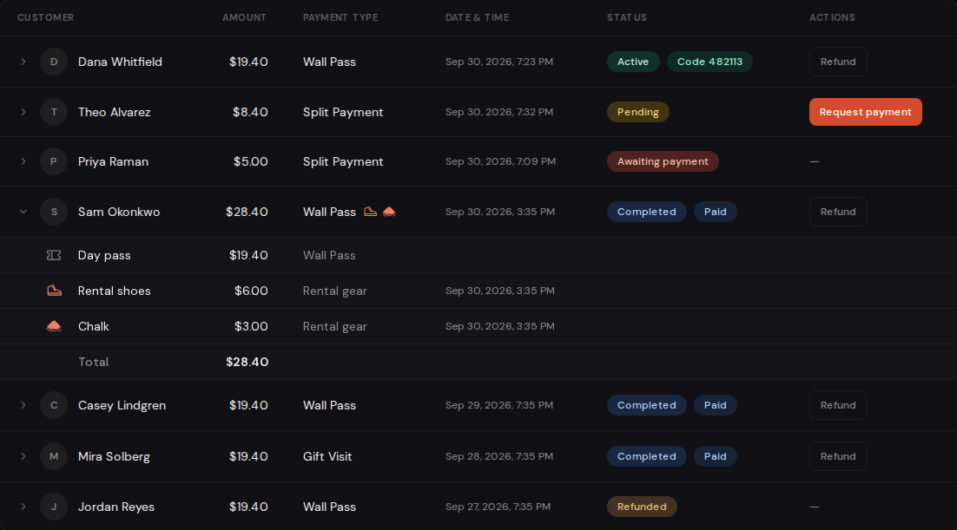The height and width of the screenshot is (530, 957).
Task: Click Casey Lindgren's C avatar
Action: 54,405
